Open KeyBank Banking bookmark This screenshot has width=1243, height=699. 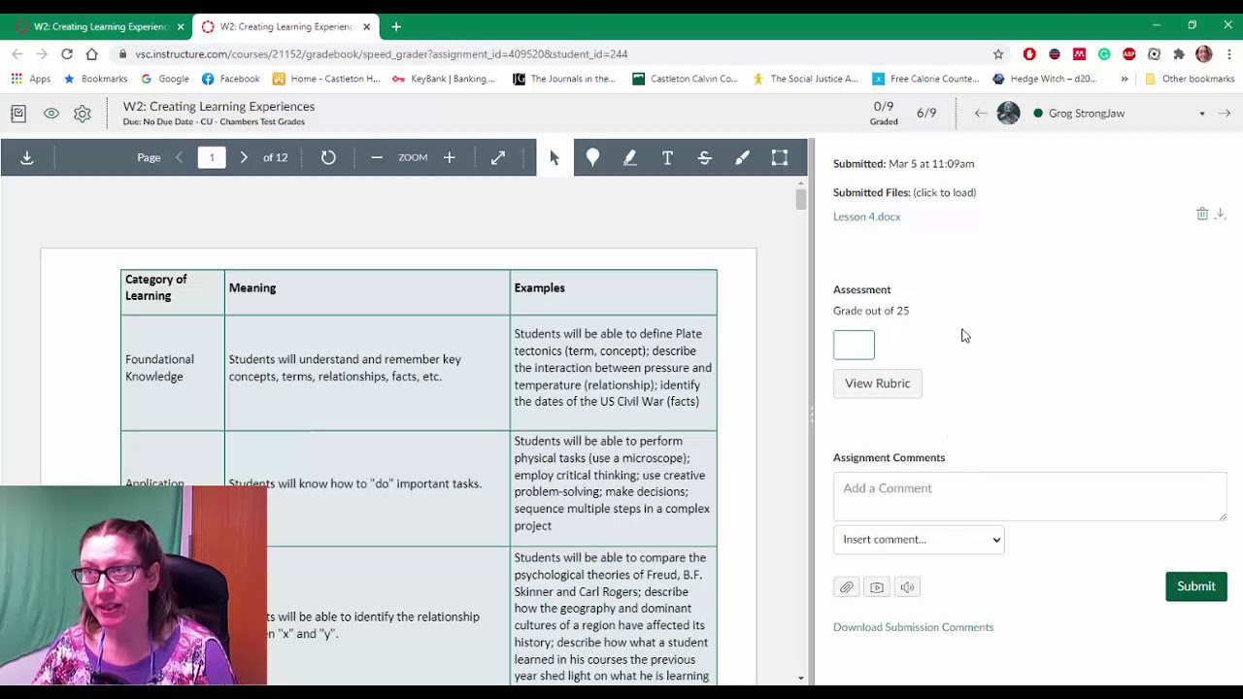tap(444, 79)
